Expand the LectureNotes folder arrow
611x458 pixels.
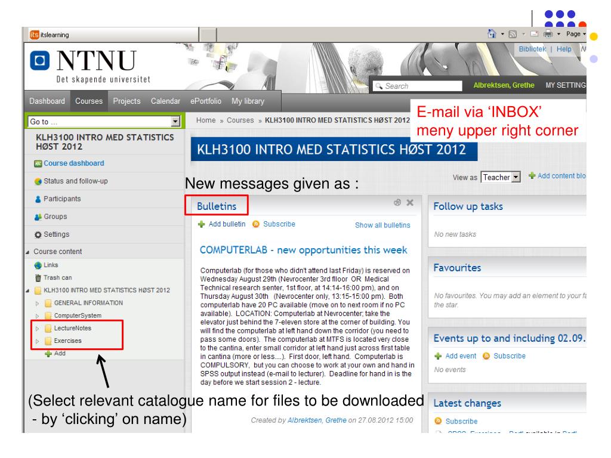38,329
